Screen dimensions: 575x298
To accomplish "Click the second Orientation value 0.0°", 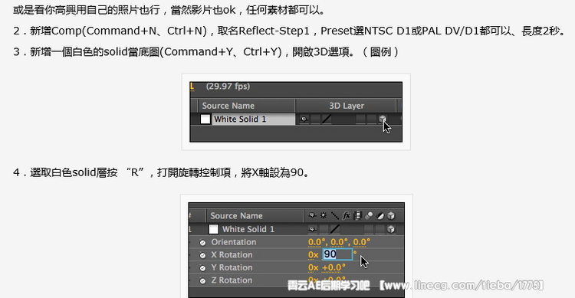I will [339, 242].
